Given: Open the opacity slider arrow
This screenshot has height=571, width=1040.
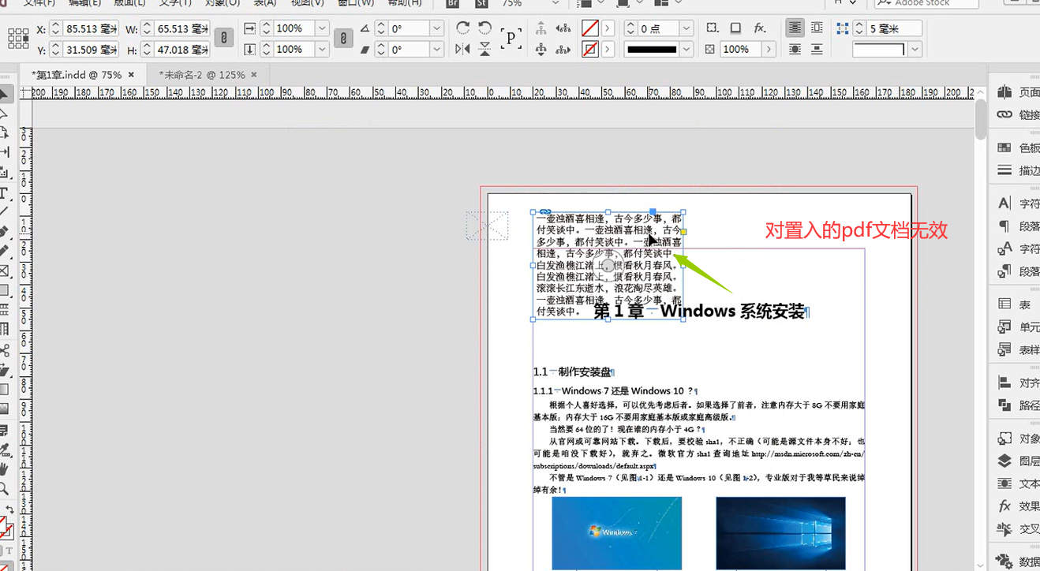Looking at the screenshot, I should pyautogui.click(x=769, y=49).
